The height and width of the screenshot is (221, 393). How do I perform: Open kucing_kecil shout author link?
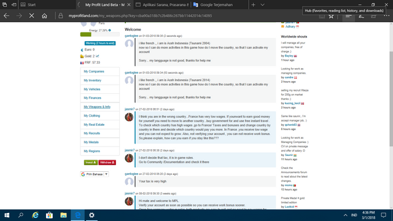[x=292, y=103]
